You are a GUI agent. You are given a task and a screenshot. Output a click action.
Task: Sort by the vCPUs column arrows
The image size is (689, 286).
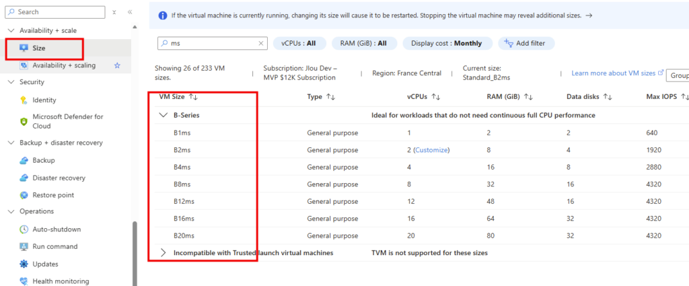(436, 97)
